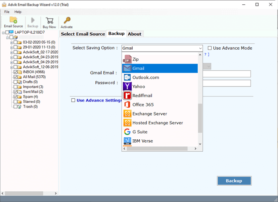Enable Use Advance Mode checkbox
Viewport: 278px width, 202px height.
coord(210,48)
